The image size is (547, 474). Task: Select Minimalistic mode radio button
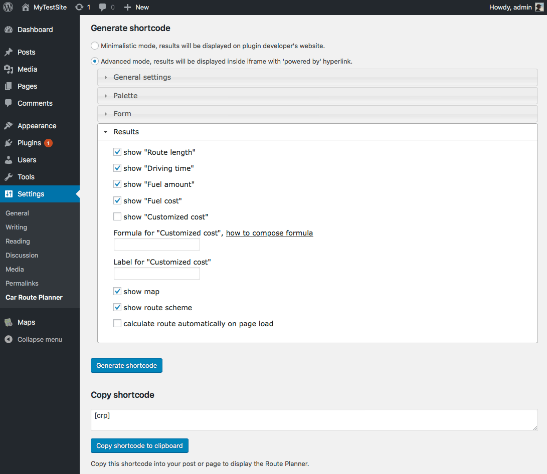pos(95,46)
